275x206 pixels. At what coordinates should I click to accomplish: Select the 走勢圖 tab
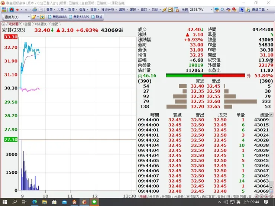tap(13, 24)
